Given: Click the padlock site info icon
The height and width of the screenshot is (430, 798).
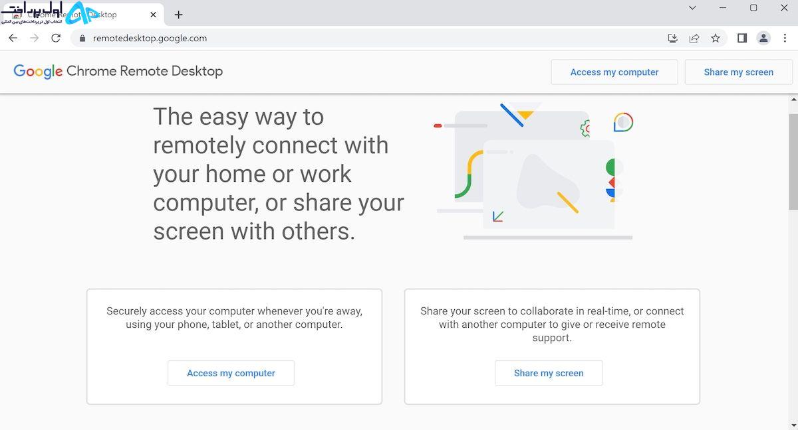Looking at the screenshot, I should pos(82,38).
